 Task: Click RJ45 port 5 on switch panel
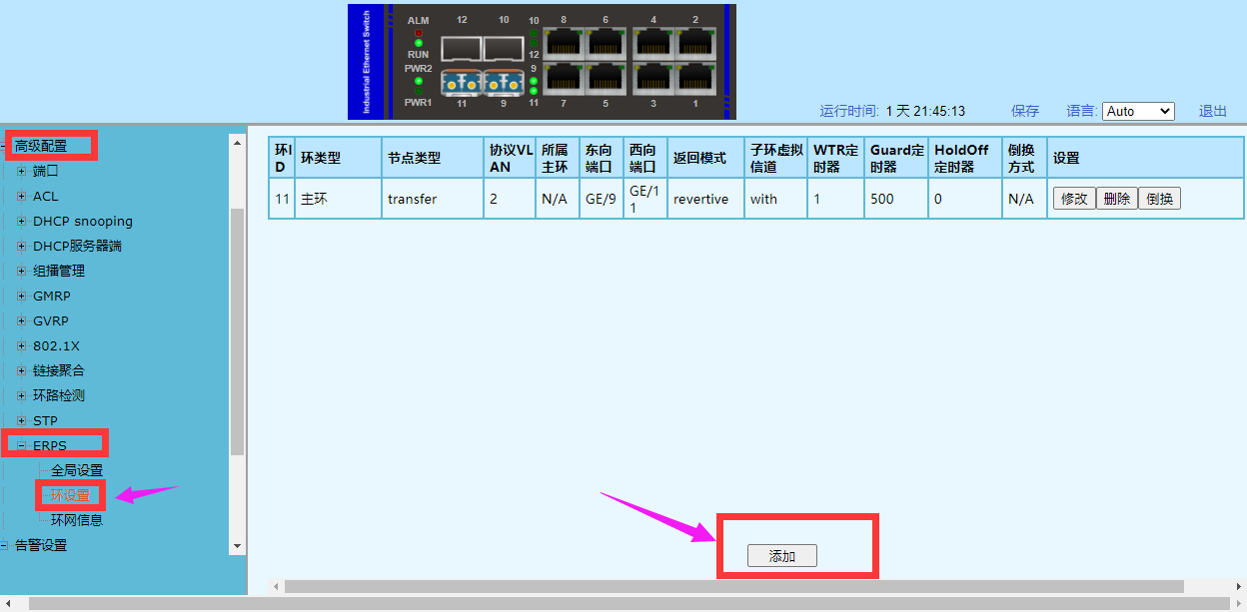607,79
